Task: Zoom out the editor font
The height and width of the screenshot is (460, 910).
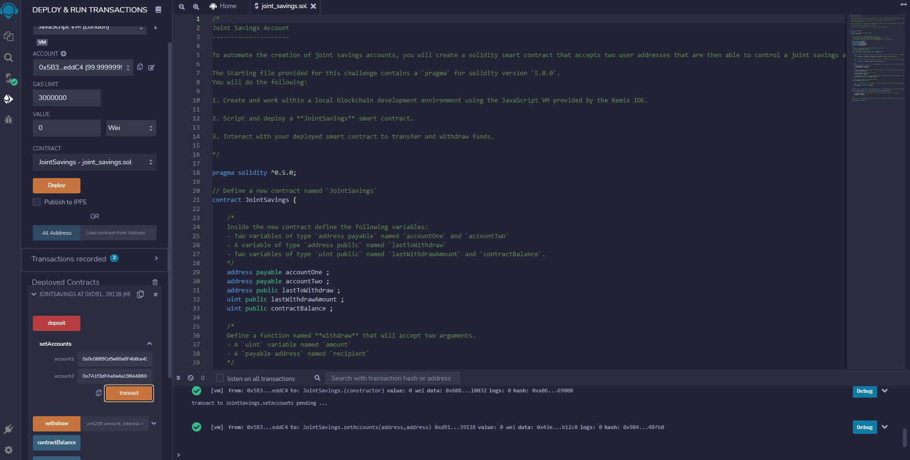Action: [x=182, y=7]
